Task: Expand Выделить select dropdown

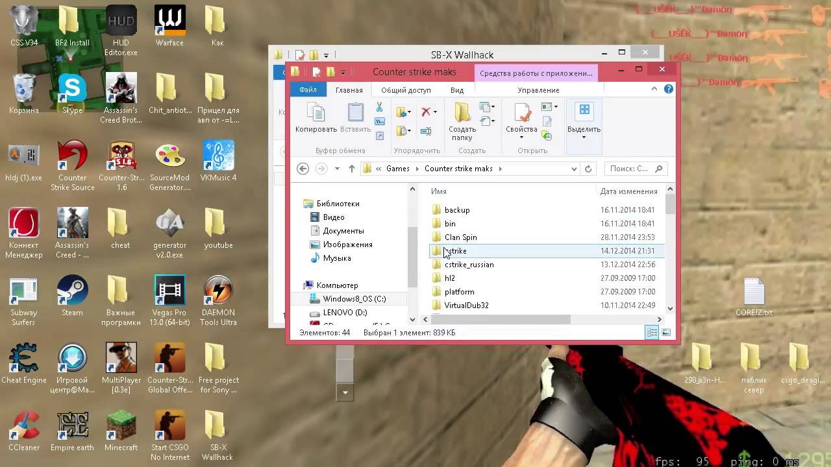Action: (x=584, y=136)
